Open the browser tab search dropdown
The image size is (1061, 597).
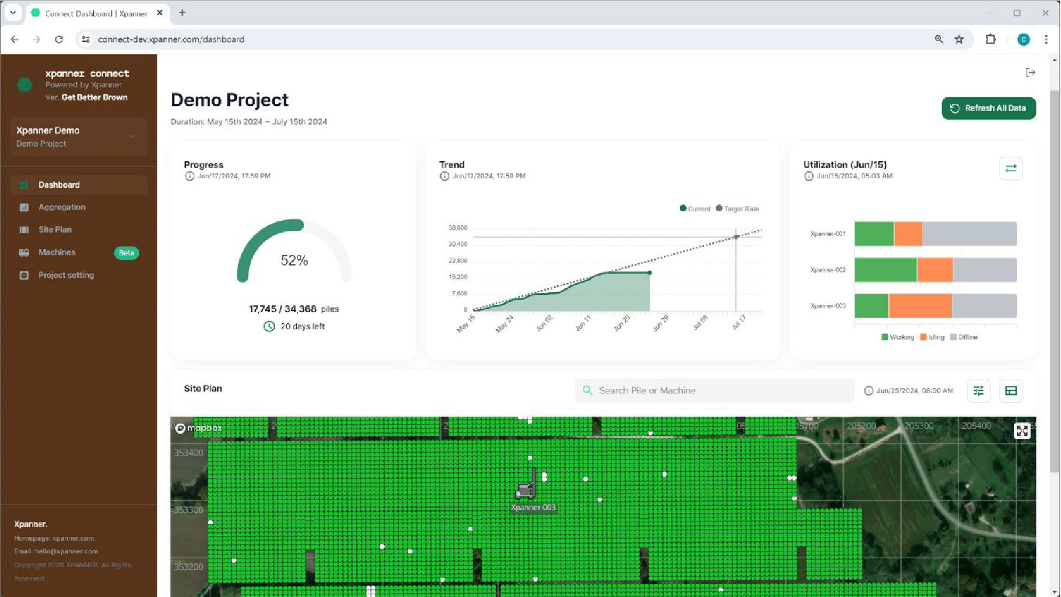point(13,13)
